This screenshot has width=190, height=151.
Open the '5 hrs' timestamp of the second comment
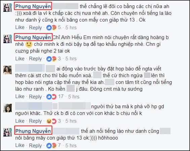tap(71, 59)
